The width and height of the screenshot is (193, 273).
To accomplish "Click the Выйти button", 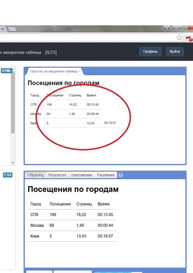I will [x=175, y=52].
